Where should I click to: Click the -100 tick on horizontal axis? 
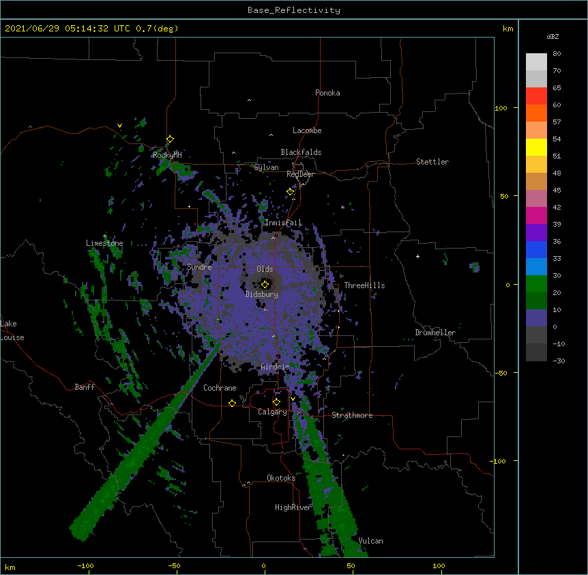85,566
